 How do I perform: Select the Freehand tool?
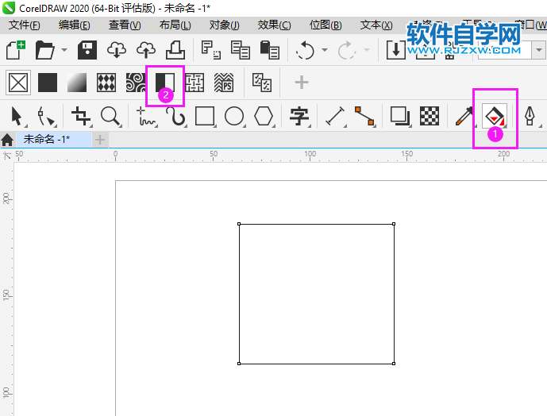[x=146, y=116]
